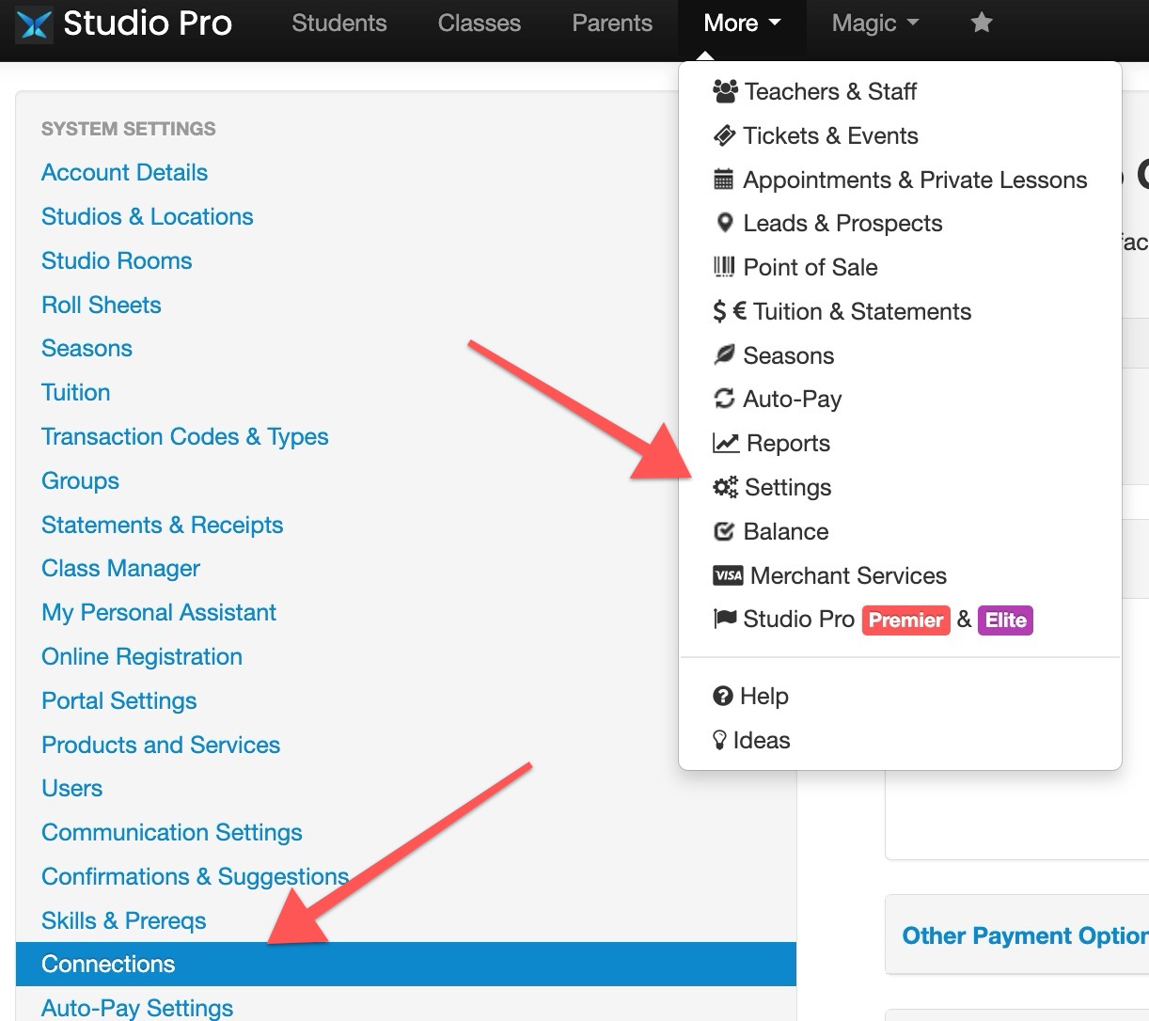This screenshot has width=1149, height=1021.
Task: Open Studios & Locations settings link
Action: point(148,216)
